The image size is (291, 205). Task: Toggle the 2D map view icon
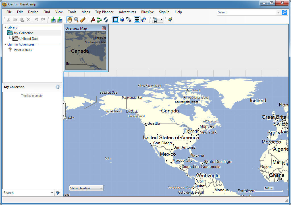click(x=116, y=20)
